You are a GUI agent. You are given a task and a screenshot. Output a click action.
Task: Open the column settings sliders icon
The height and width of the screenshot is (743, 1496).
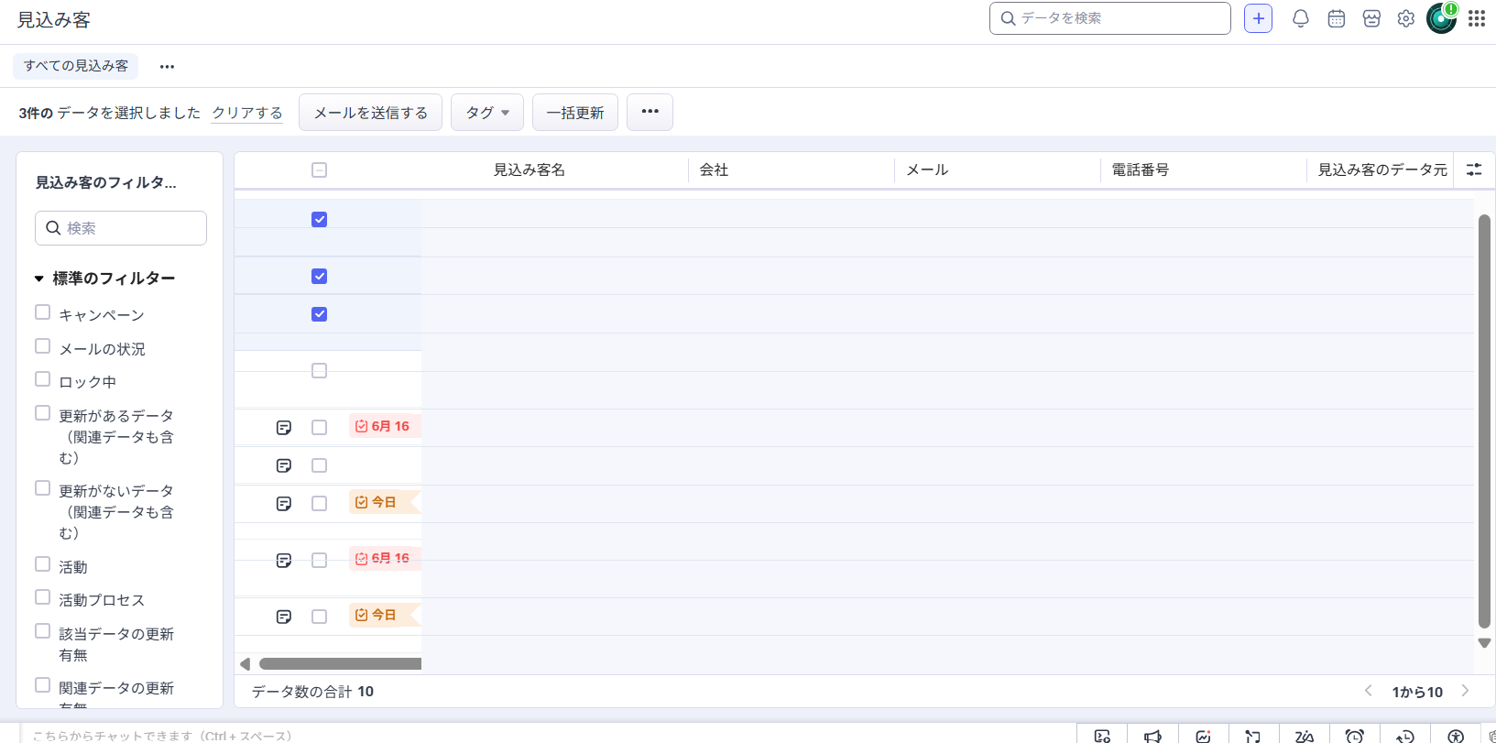tap(1474, 169)
